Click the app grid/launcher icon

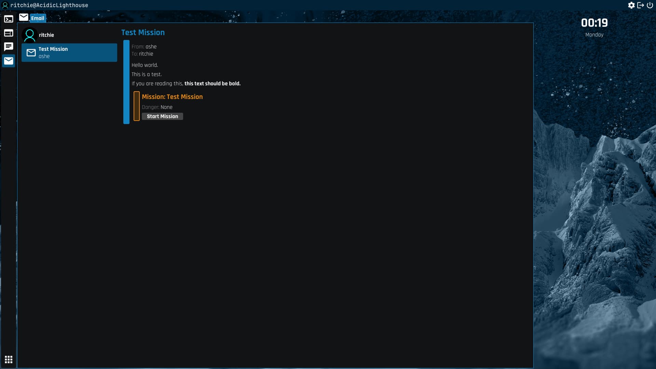[8, 359]
